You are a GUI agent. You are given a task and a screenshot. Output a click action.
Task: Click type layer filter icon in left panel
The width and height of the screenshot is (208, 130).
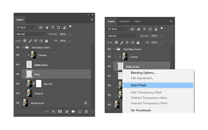(53, 27)
